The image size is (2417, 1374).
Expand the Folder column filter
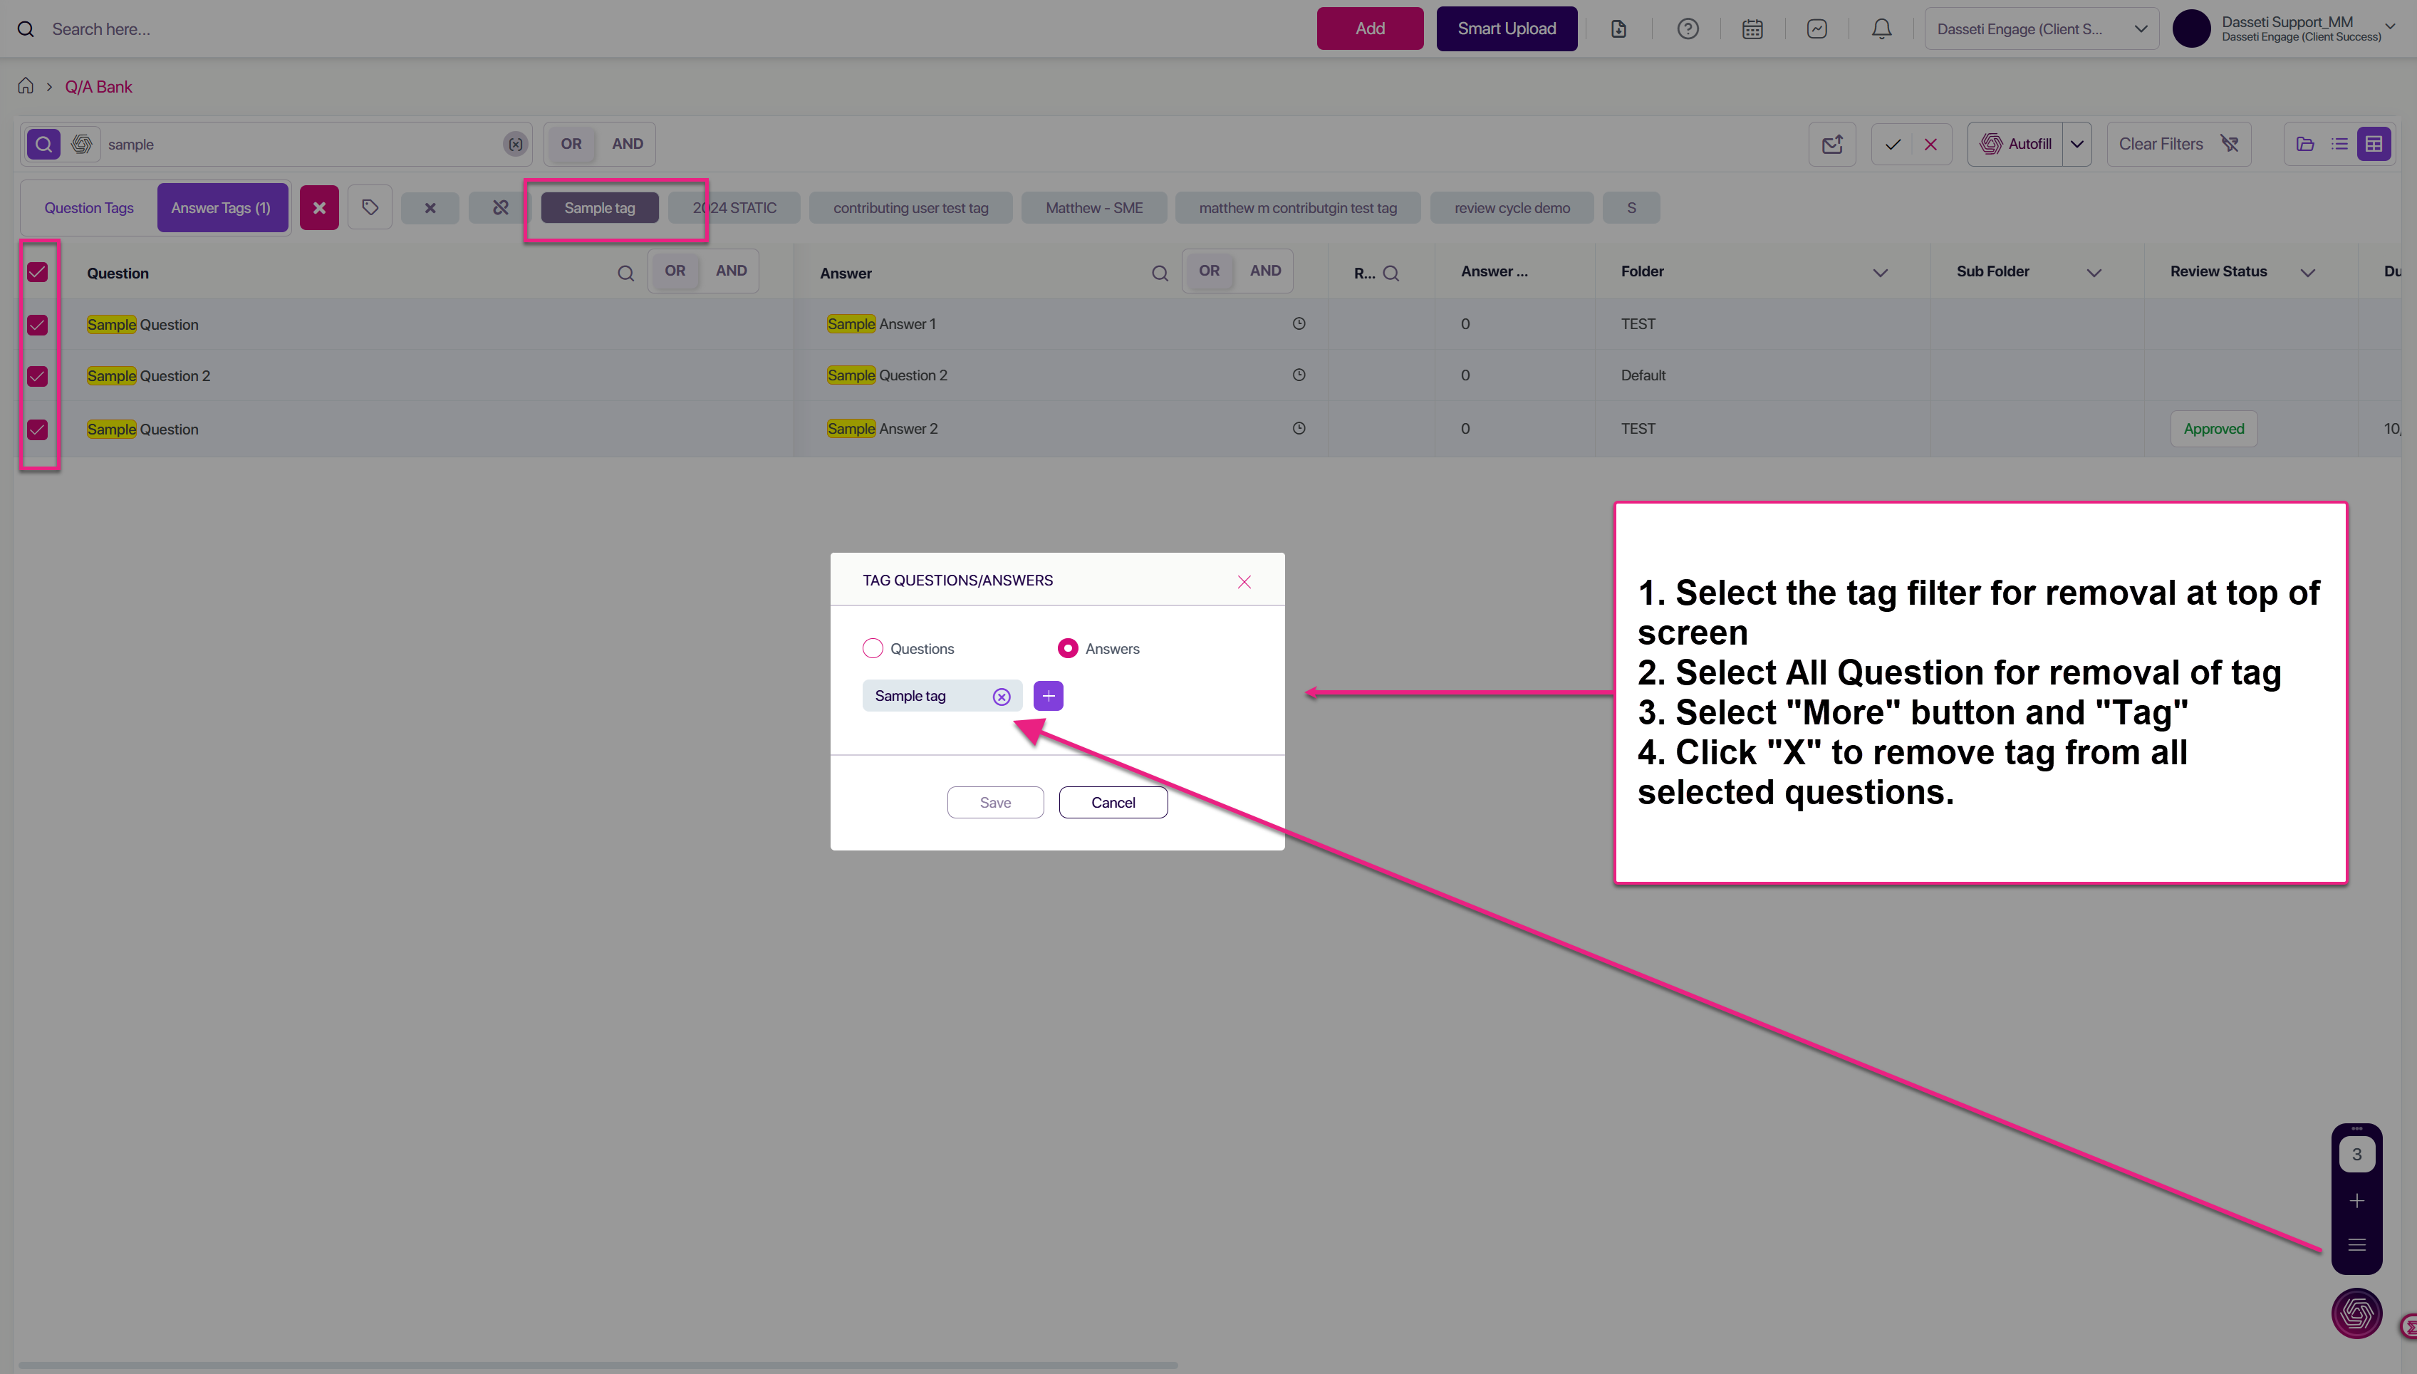click(1880, 273)
